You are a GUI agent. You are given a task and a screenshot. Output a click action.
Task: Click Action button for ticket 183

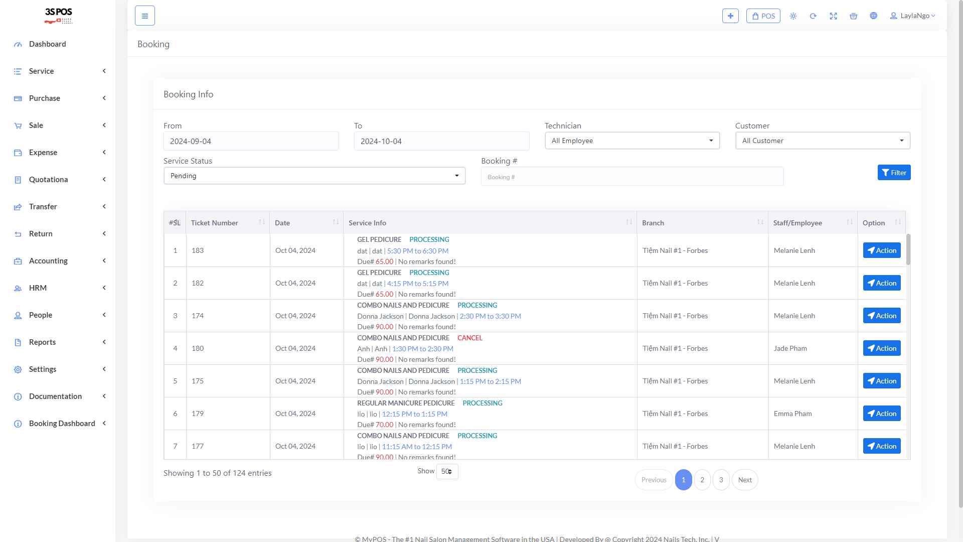(881, 250)
